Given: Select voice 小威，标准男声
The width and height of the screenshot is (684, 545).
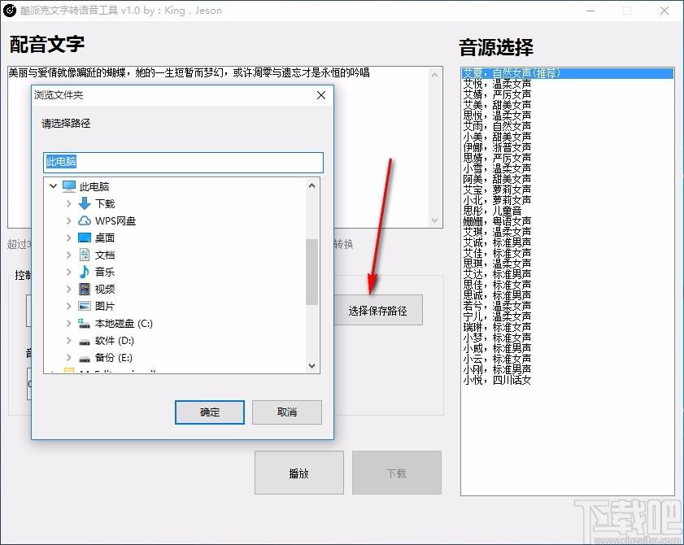Looking at the screenshot, I should tap(497, 348).
